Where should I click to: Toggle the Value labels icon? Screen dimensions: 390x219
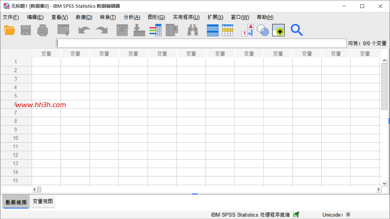(x=248, y=30)
